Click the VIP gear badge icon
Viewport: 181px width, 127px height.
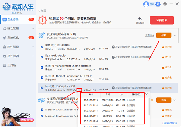pyautogui.click(x=158, y=4)
